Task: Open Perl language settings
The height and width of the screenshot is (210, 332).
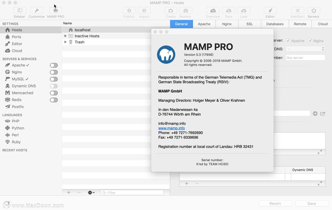Action: [15, 135]
